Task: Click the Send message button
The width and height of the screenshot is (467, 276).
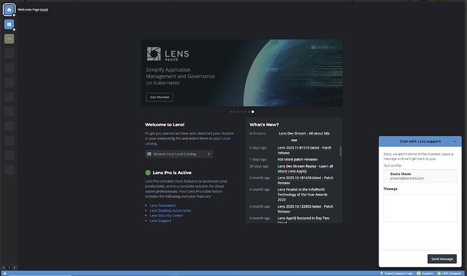Action: (442, 258)
